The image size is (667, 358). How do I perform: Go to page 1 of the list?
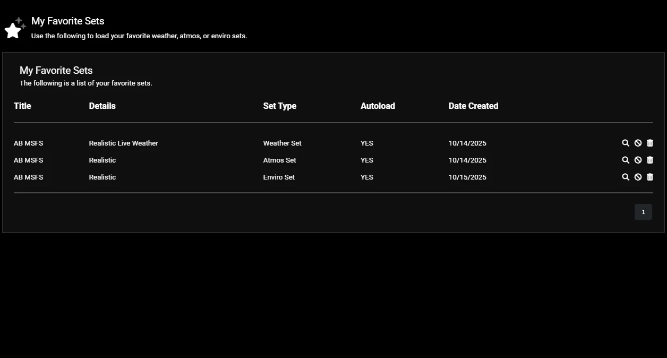tap(643, 212)
